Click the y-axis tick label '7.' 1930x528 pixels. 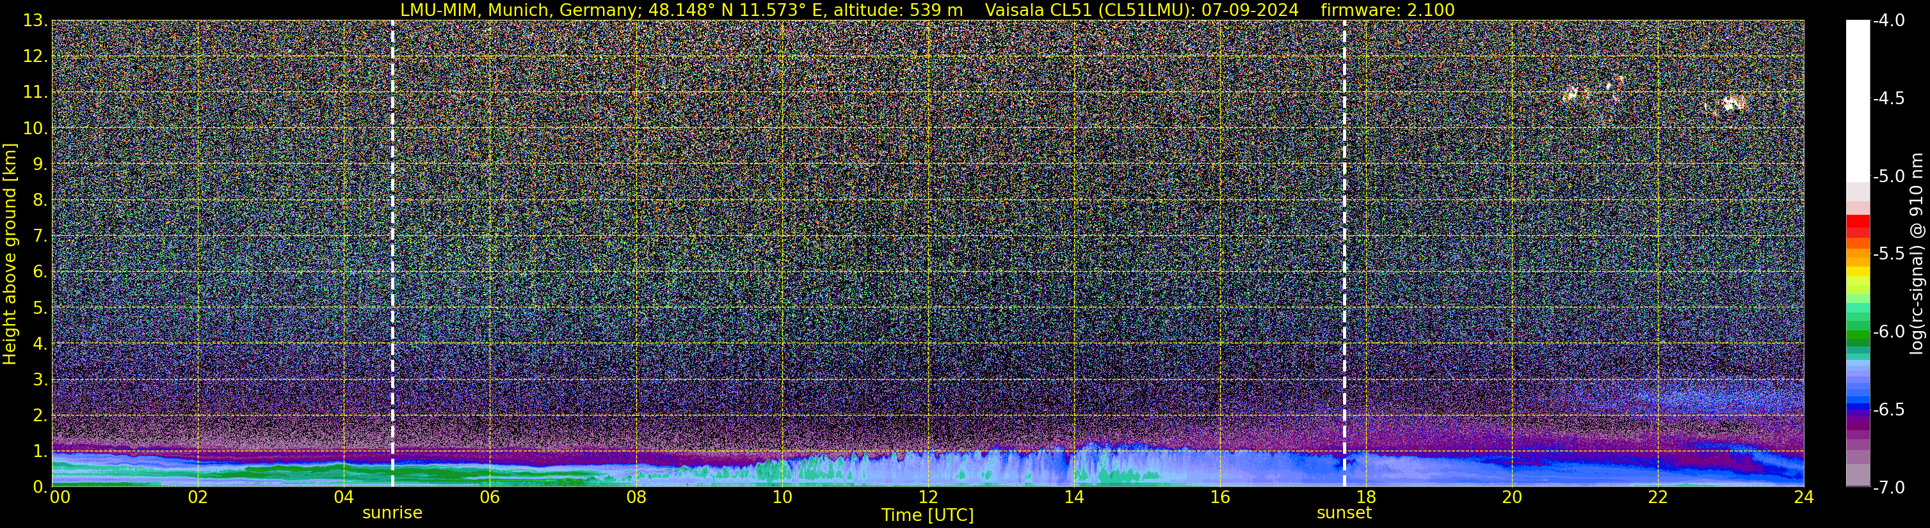click(40, 237)
